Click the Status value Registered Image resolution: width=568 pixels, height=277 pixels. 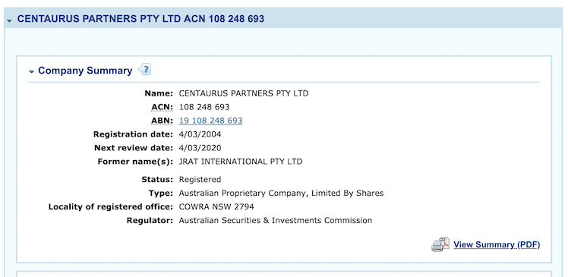[200, 180]
